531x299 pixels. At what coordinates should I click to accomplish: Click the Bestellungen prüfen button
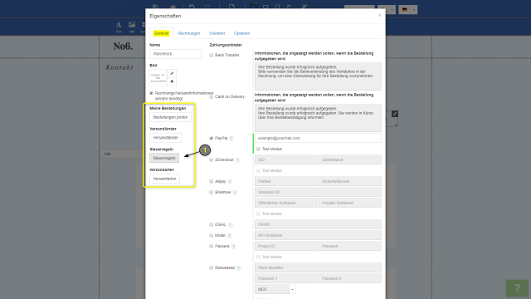tap(170, 117)
